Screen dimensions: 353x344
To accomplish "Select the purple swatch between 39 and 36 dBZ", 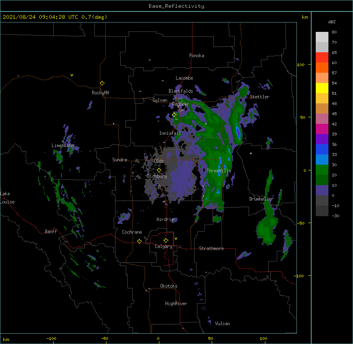I will pos(322,139).
